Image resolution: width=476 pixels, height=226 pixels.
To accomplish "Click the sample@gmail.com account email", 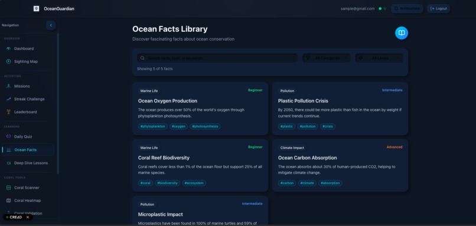I will (x=357, y=9).
